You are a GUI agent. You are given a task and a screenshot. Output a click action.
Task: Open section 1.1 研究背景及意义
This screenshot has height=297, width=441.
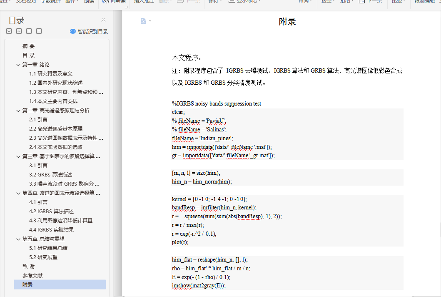pyautogui.click(x=51, y=73)
